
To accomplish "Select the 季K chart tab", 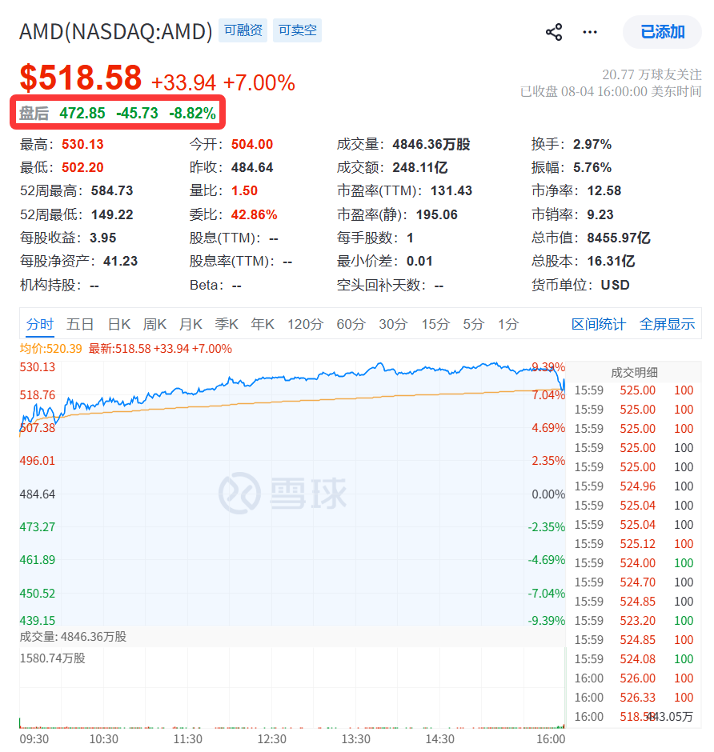I will pos(227,324).
